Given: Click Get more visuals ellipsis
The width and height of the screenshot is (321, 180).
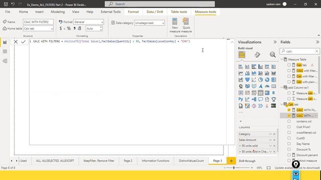Looking at the screenshot, I should point(241,112).
